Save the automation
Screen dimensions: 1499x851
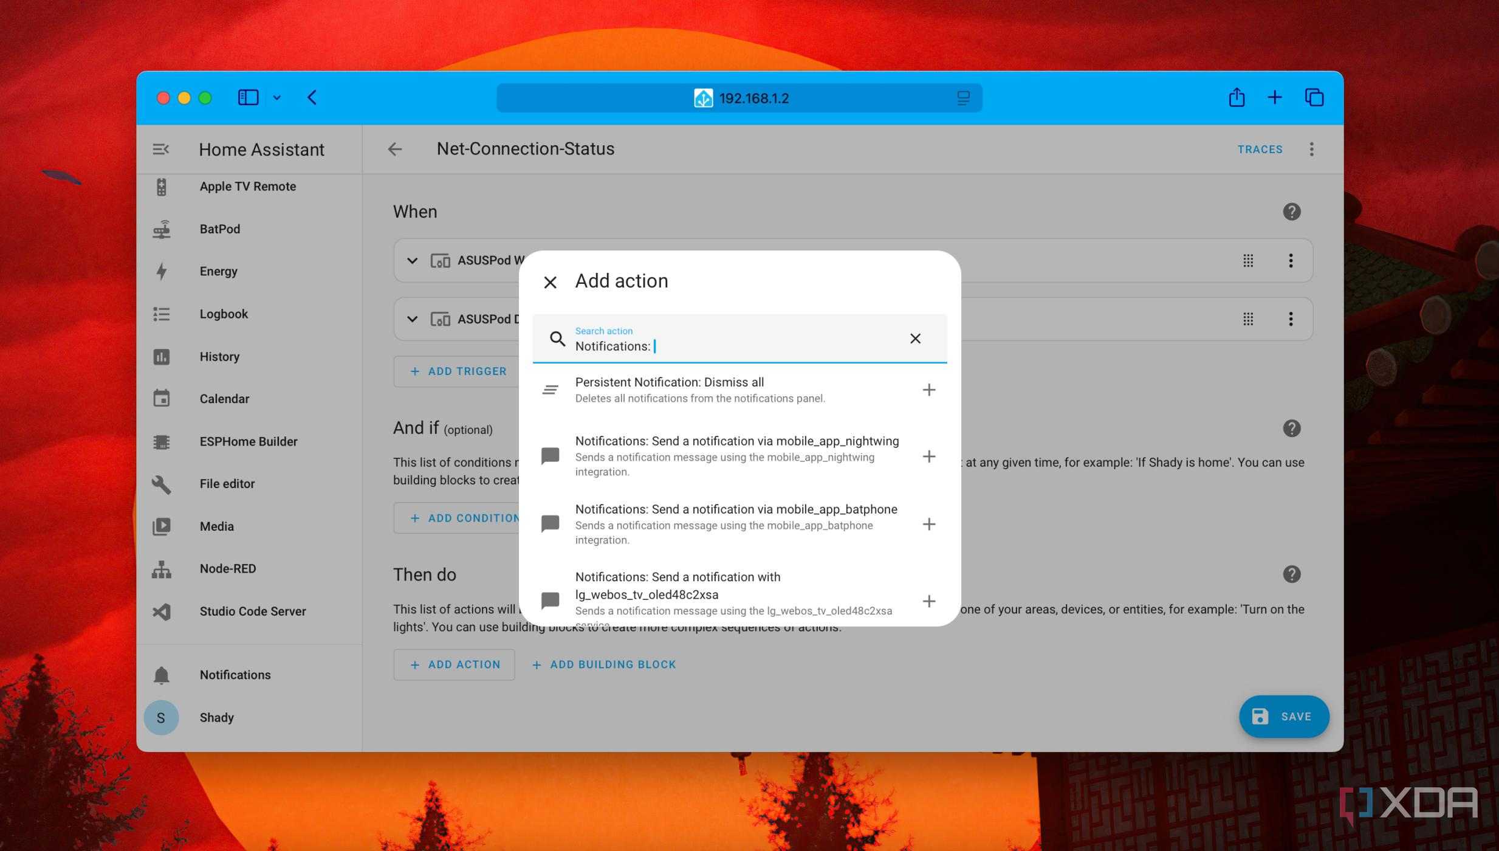[1283, 717]
